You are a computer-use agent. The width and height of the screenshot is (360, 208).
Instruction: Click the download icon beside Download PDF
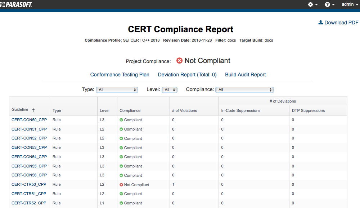(321, 23)
